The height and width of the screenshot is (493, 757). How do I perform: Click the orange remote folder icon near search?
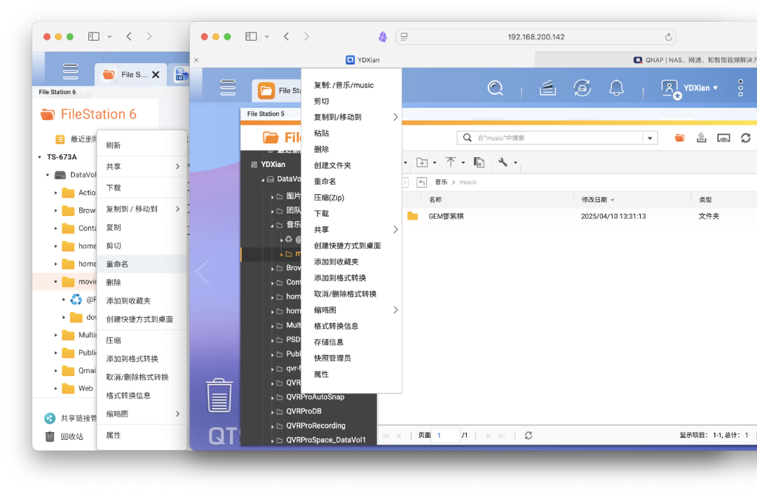coord(678,137)
